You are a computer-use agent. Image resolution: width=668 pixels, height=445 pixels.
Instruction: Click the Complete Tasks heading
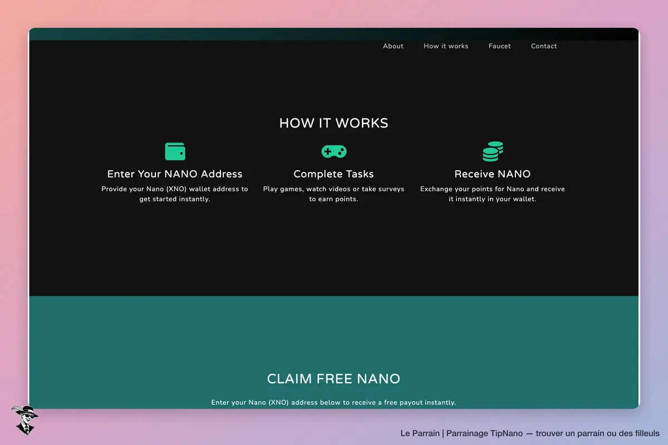tap(334, 174)
